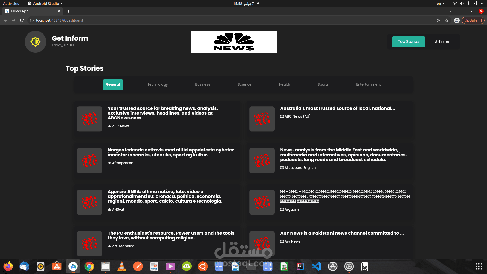Open a new browser tab

(x=68, y=11)
